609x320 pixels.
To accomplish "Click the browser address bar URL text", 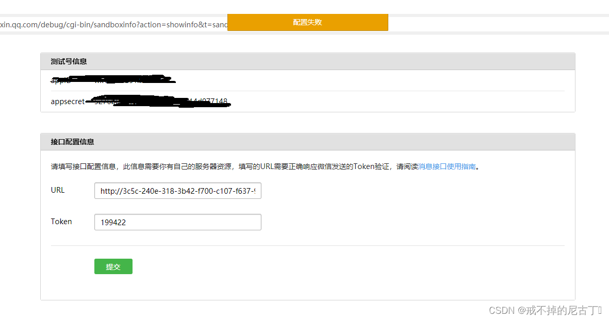I will pyautogui.click(x=113, y=24).
